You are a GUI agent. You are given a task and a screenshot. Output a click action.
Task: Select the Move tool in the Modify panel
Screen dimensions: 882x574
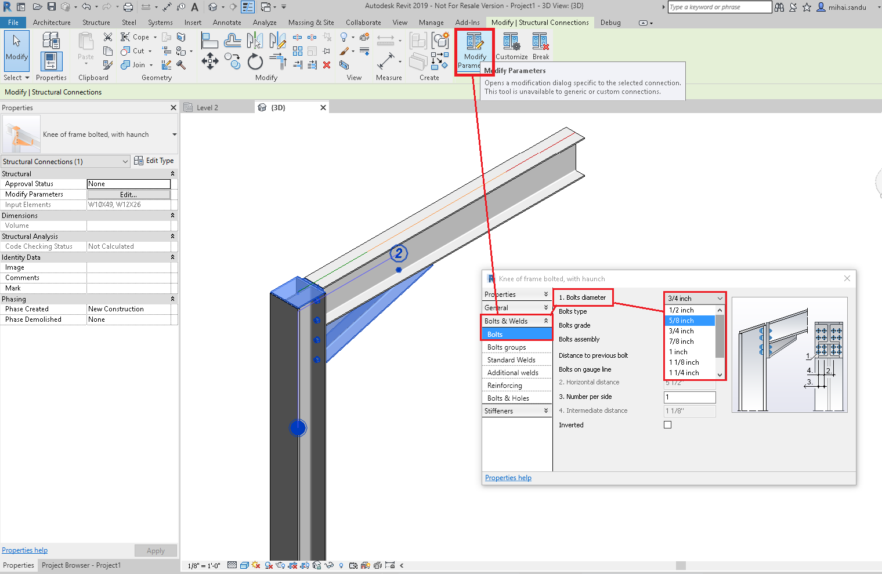(209, 60)
